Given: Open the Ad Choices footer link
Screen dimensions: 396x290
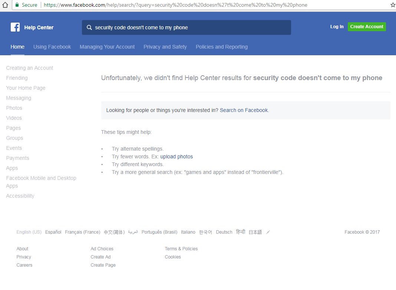Looking at the screenshot, I should (102, 248).
